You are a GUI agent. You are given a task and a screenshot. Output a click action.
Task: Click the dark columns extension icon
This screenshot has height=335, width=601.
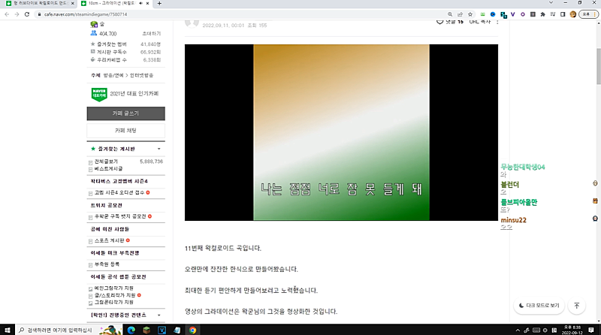533,14
